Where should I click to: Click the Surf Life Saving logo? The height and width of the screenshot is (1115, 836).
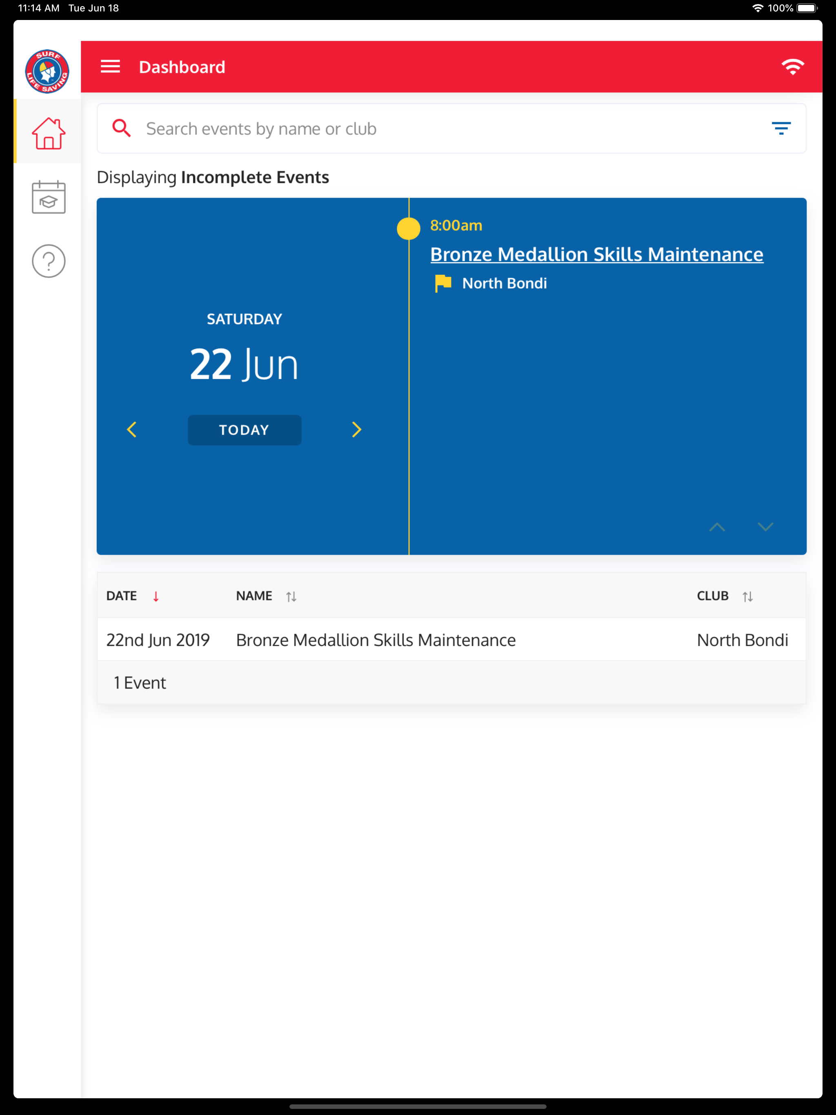click(47, 71)
